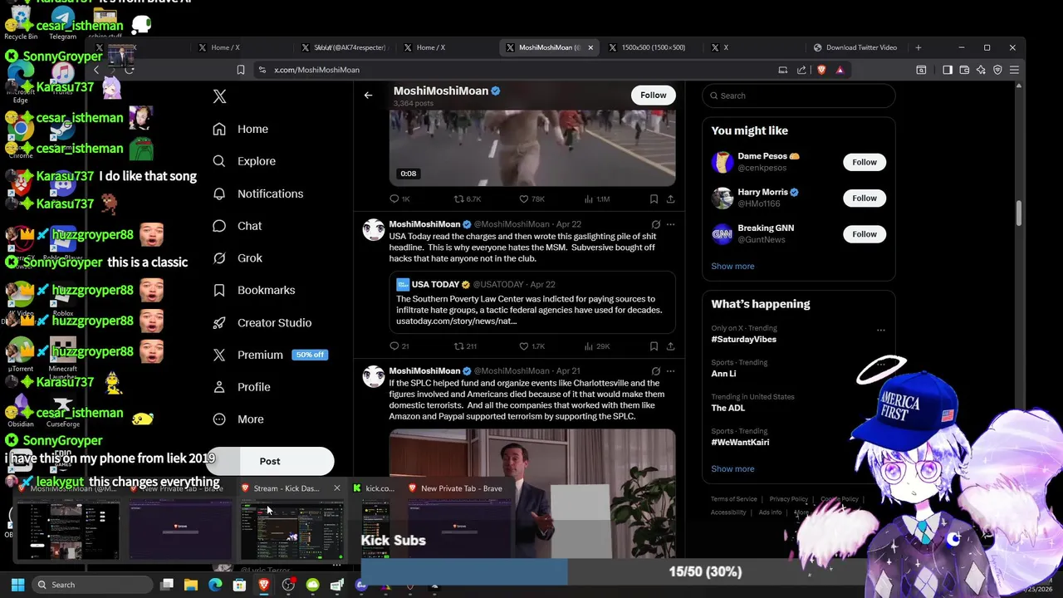Like the video tweet with 78K likes
Screen dimensions: 1063x598
(531, 199)
